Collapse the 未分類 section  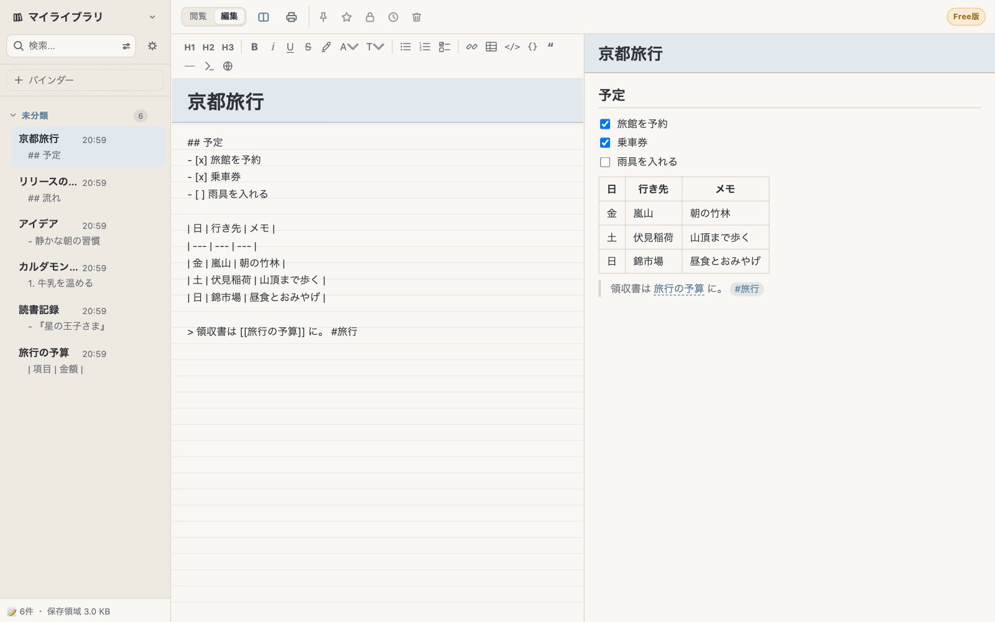(x=13, y=115)
